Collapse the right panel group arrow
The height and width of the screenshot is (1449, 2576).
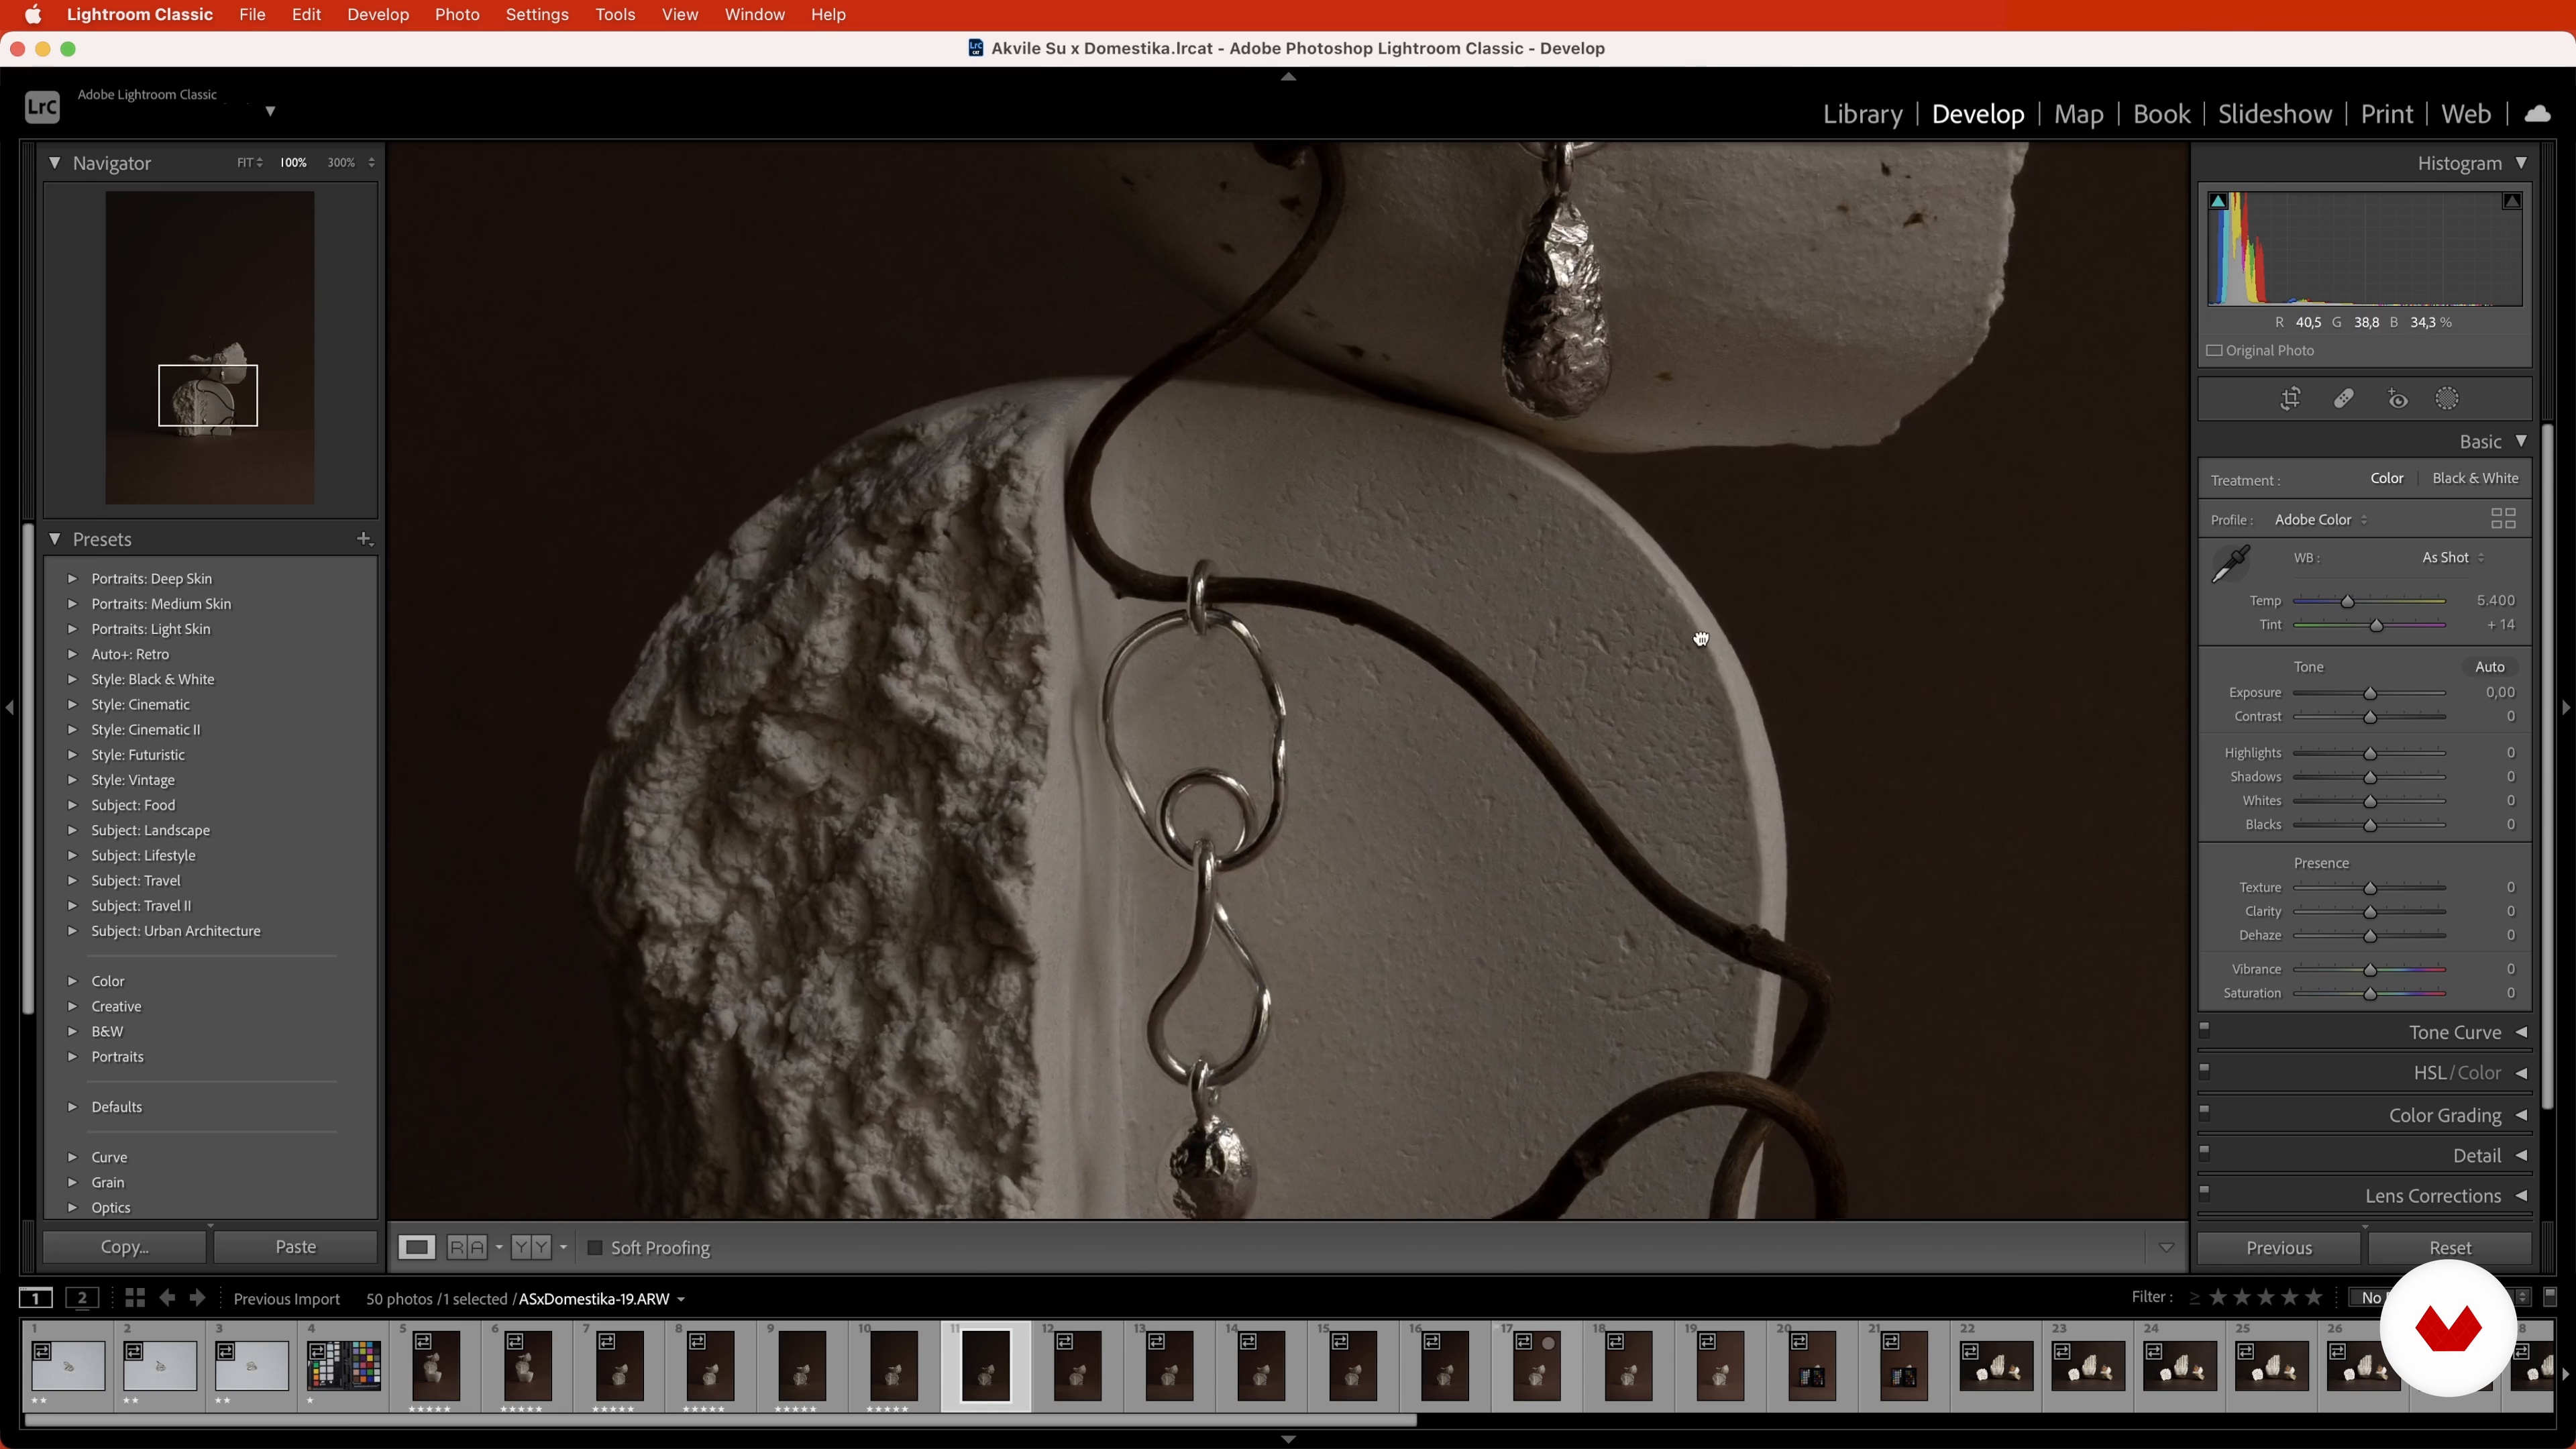click(2566, 708)
